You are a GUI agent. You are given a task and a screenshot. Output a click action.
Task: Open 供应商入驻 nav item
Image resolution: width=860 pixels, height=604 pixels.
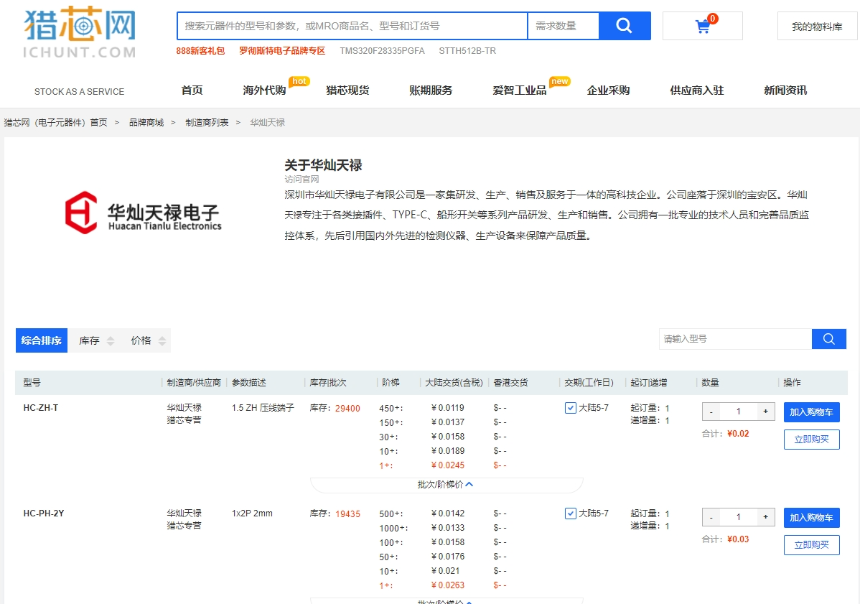(x=697, y=90)
